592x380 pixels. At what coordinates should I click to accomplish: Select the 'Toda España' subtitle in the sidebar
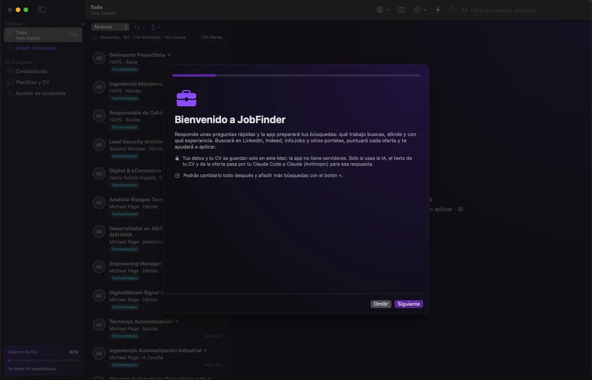(28, 38)
